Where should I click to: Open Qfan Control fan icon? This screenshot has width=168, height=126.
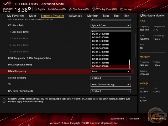click(x=71, y=9)
